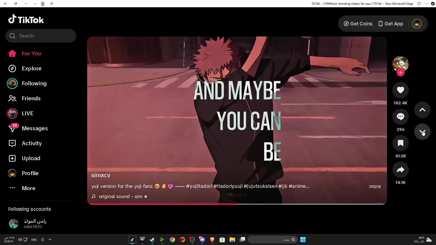This screenshot has height=245, width=436.
Task: Open simxcv creator username link
Action: coord(101,175)
